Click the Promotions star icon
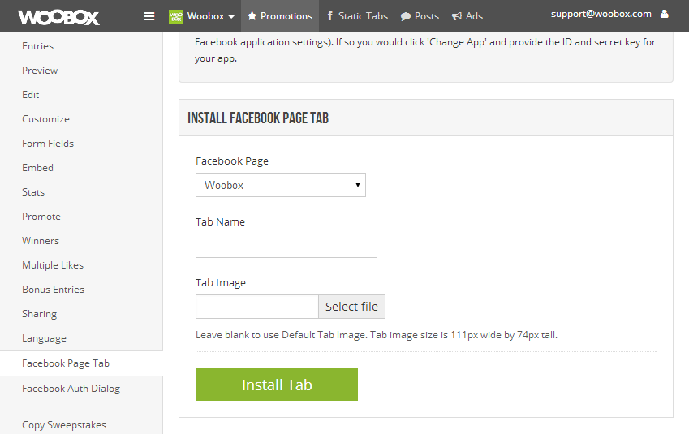689x434 pixels. [x=252, y=16]
